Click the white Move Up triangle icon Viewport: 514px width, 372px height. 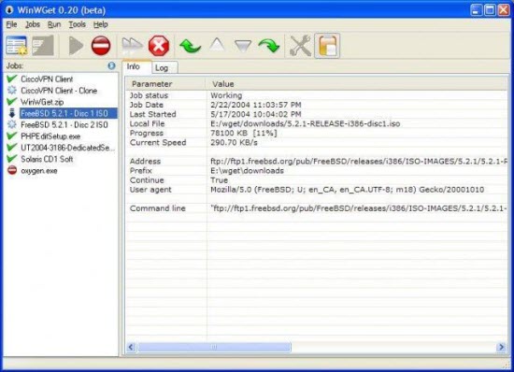pyautogui.click(x=217, y=45)
